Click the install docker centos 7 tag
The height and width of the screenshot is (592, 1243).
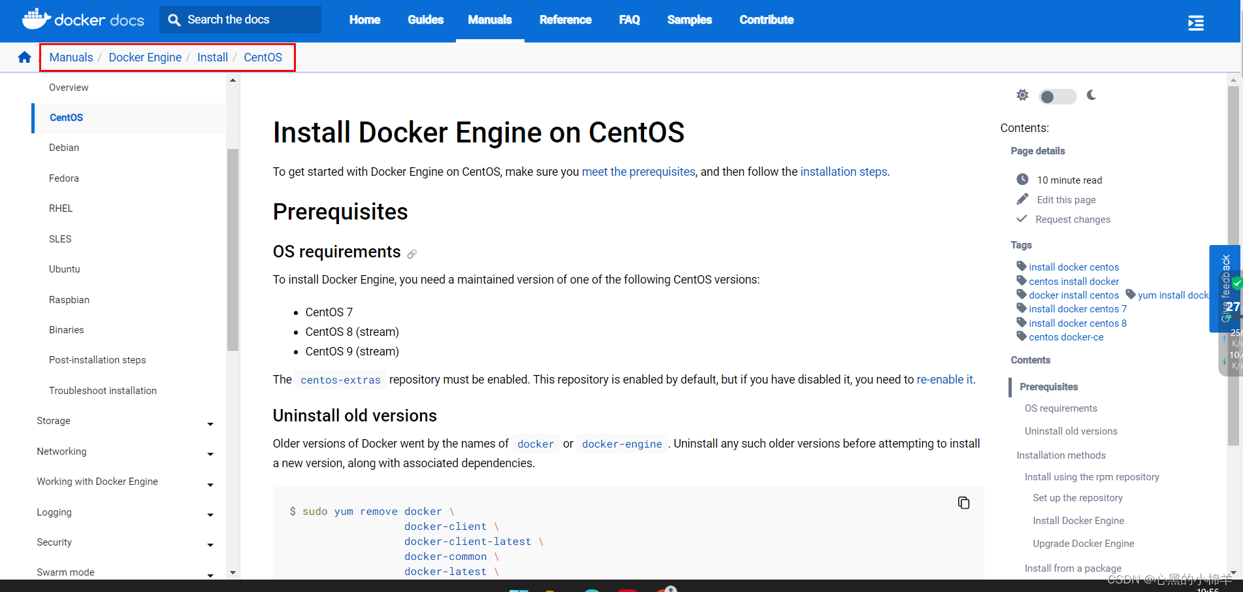point(1078,309)
